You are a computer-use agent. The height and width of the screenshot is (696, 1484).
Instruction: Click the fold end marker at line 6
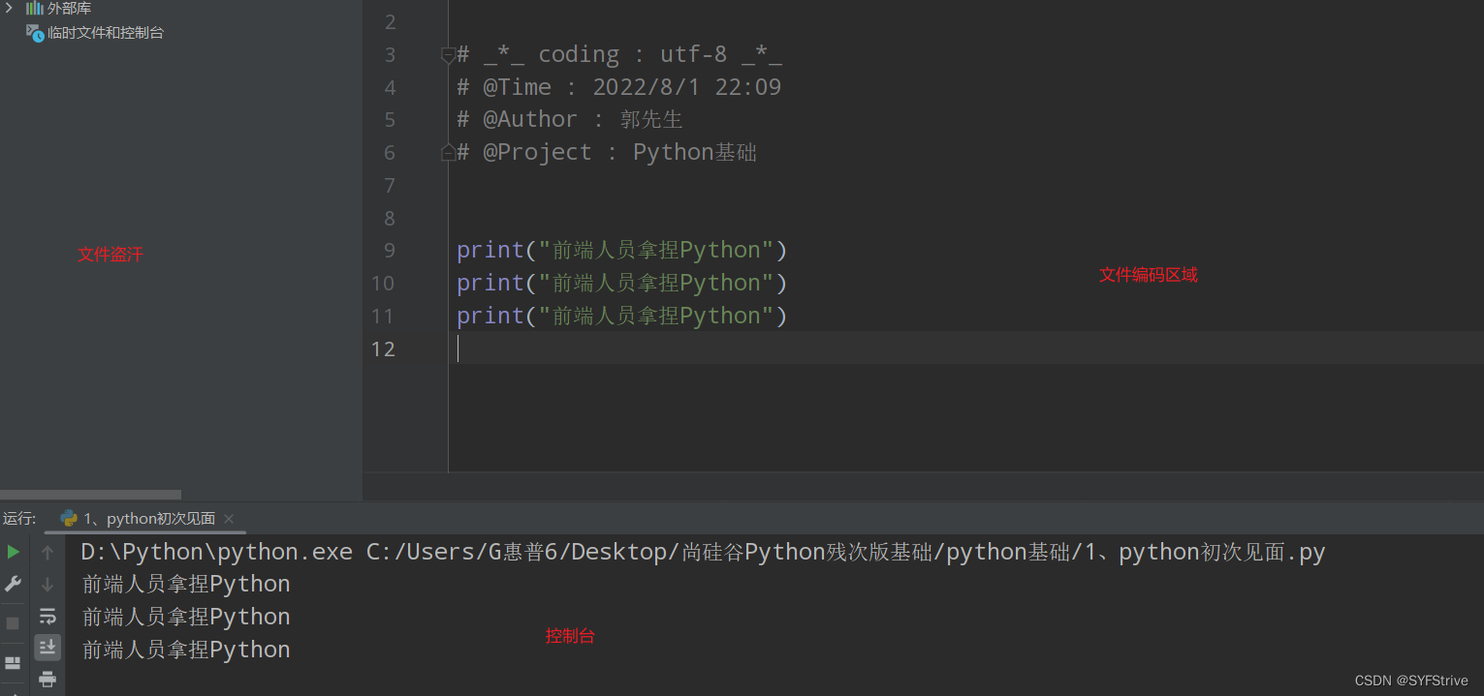448,153
